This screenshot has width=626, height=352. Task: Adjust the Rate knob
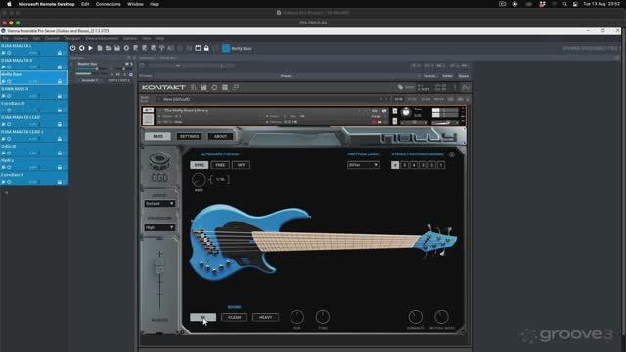tap(199, 180)
